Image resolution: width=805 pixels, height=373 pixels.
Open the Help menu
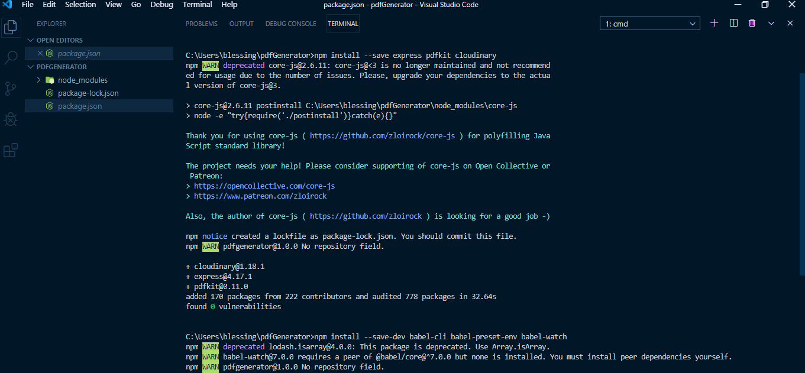click(x=229, y=5)
